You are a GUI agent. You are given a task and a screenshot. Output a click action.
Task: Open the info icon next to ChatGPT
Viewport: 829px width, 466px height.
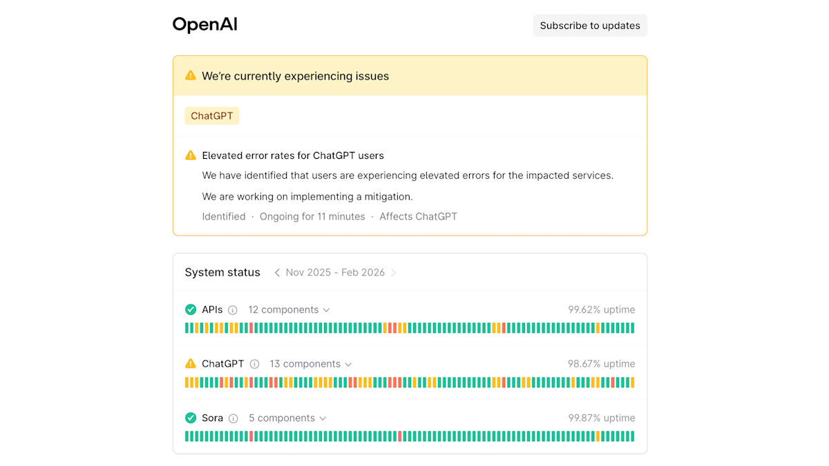click(x=254, y=364)
